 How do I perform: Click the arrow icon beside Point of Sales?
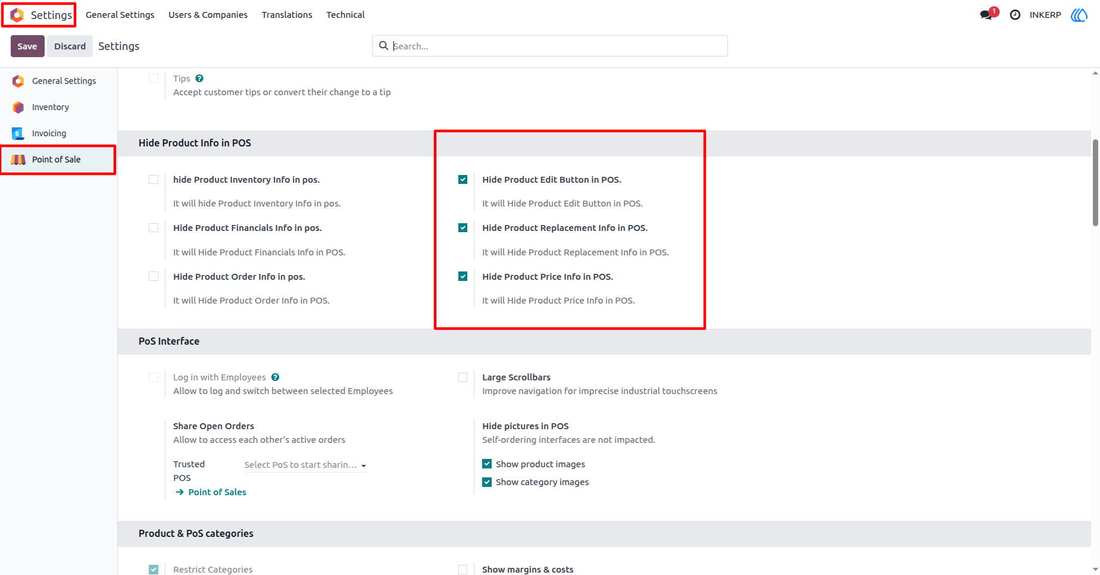[179, 492]
